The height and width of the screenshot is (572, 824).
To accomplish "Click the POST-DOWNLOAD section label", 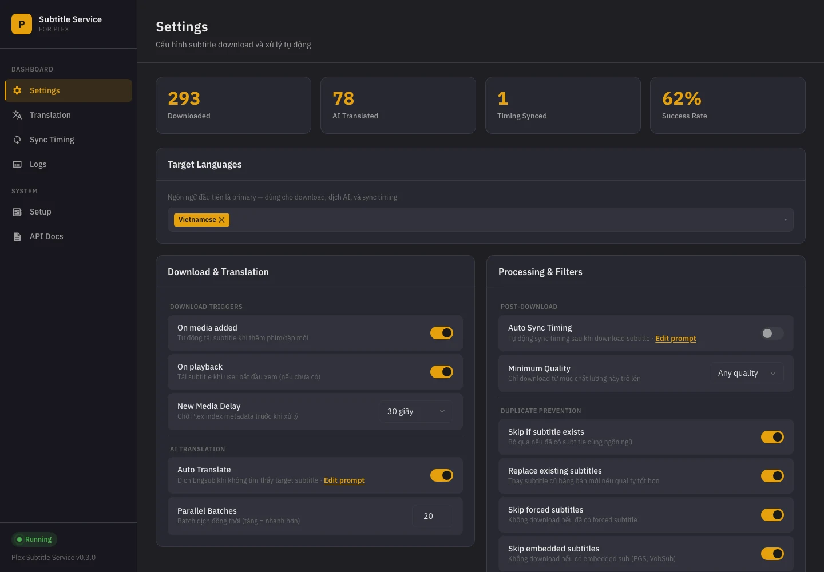I will point(529,307).
